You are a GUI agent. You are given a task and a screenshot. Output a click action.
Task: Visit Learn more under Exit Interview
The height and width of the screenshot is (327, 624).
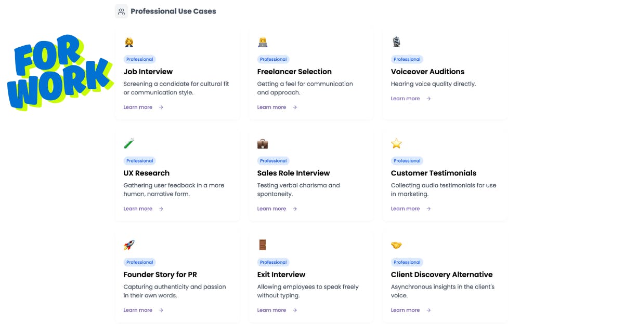271,310
